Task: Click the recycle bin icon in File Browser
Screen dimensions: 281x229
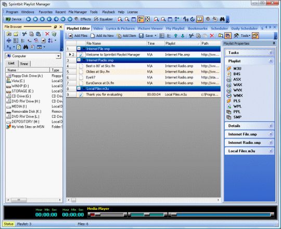Action: pyautogui.click(x=54, y=34)
